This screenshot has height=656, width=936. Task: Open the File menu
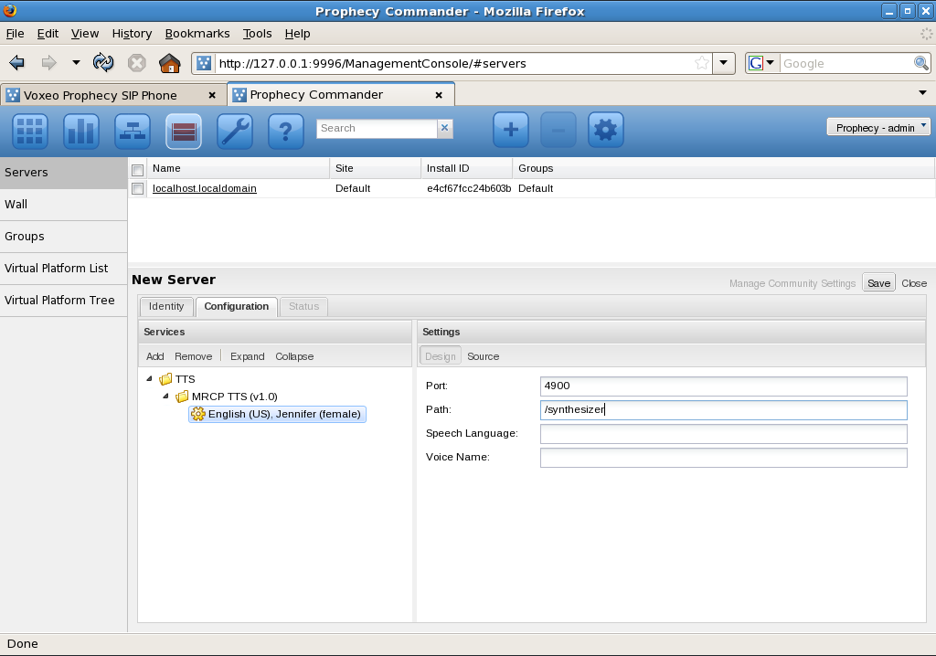pos(15,34)
